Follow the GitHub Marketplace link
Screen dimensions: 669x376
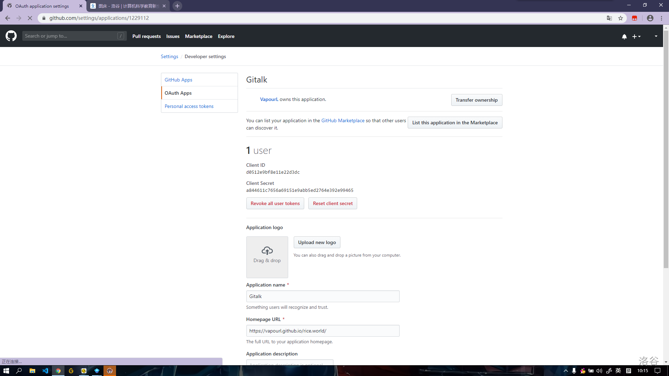tap(343, 120)
